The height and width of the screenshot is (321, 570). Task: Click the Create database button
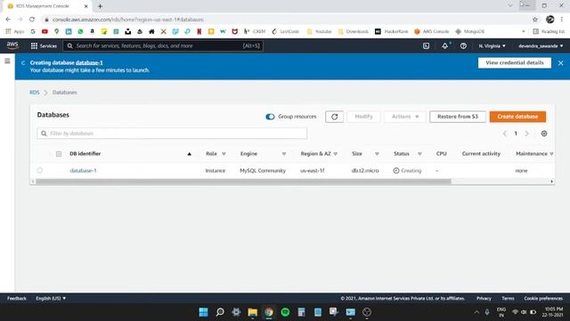(x=517, y=117)
